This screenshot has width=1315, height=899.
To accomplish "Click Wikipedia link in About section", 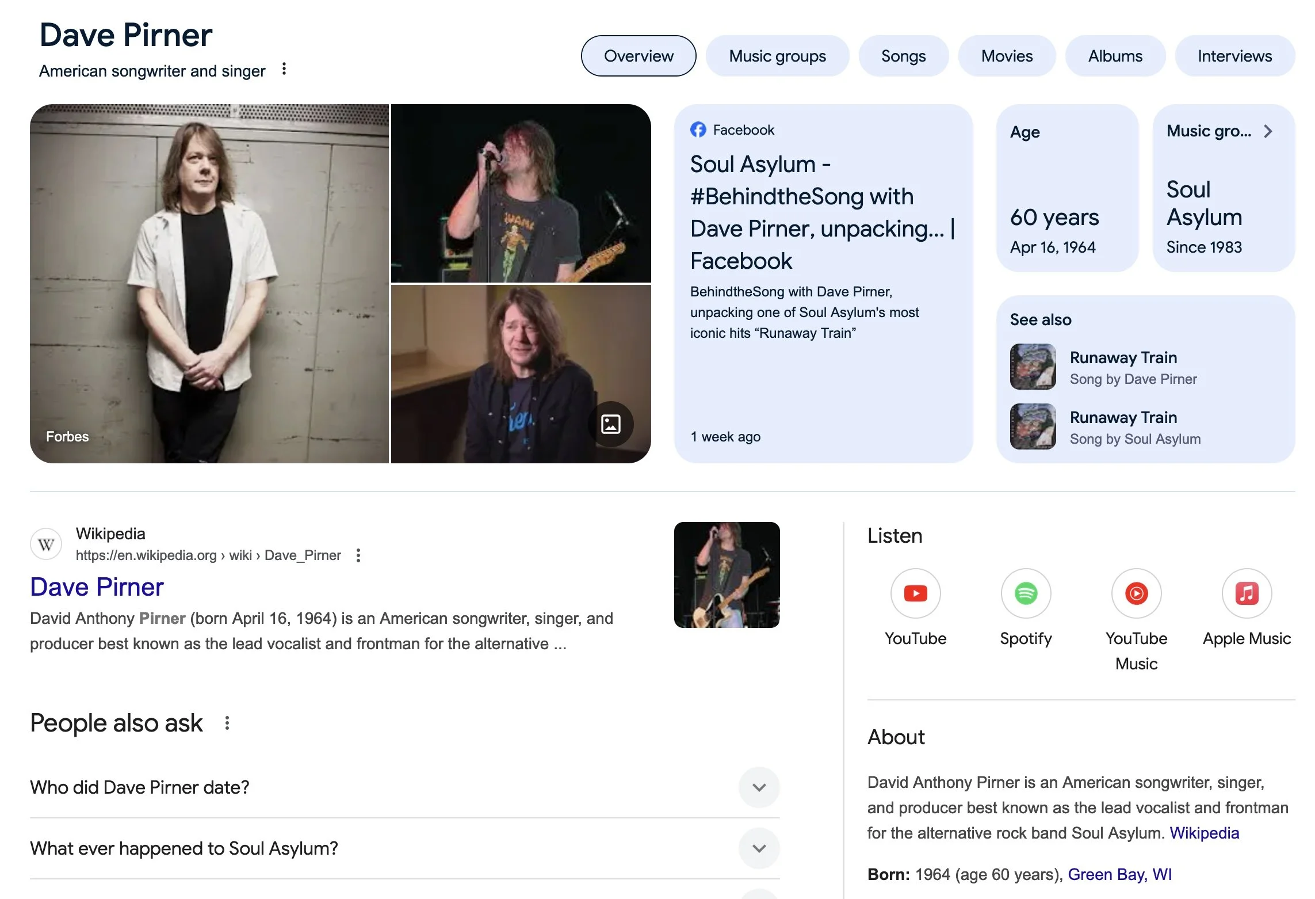I will pyautogui.click(x=1204, y=833).
